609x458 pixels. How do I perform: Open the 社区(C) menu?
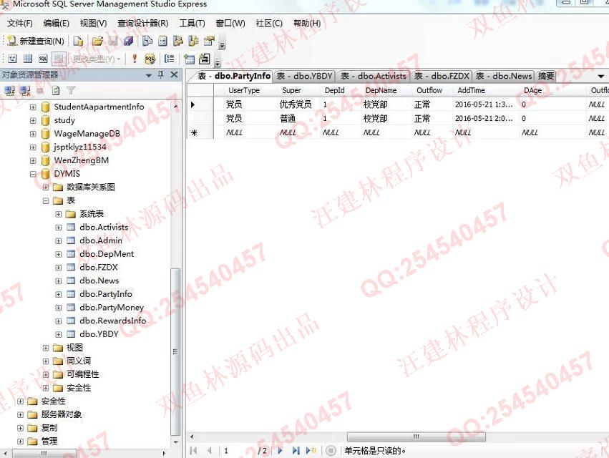tap(269, 24)
